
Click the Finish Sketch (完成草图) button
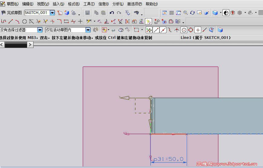[12, 13]
